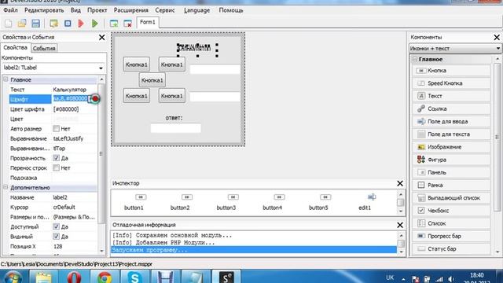Select the Панель component
The image size is (503, 283).
451,172
